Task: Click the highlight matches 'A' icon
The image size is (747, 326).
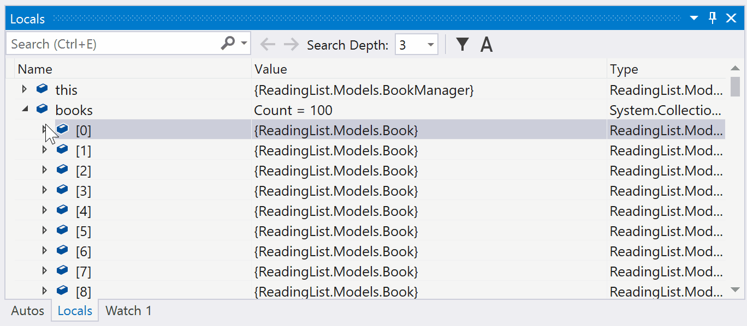Action: [x=487, y=44]
